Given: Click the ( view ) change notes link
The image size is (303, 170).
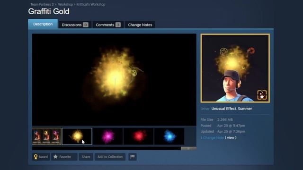Looking at the screenshot, I should 231,137.
